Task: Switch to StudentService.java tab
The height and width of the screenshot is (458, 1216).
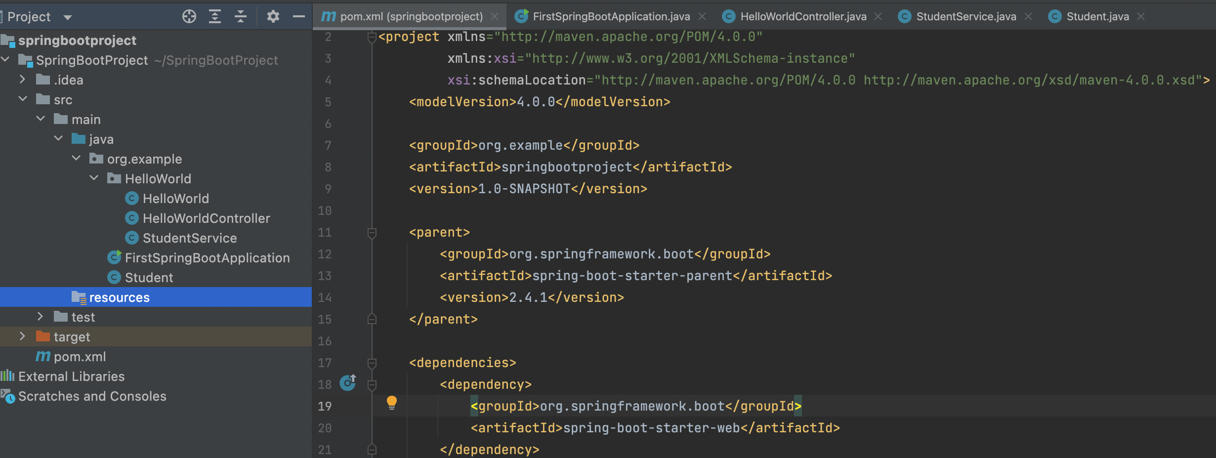Action: pos(966,16)
